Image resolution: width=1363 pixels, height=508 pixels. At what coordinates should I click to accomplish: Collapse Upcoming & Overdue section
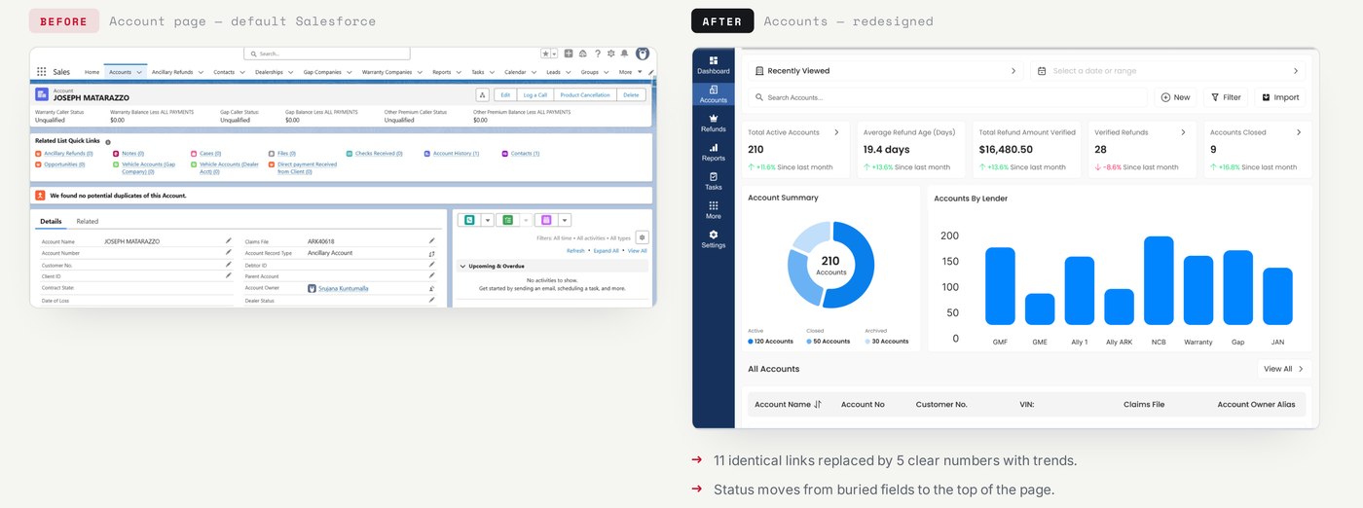462,266
